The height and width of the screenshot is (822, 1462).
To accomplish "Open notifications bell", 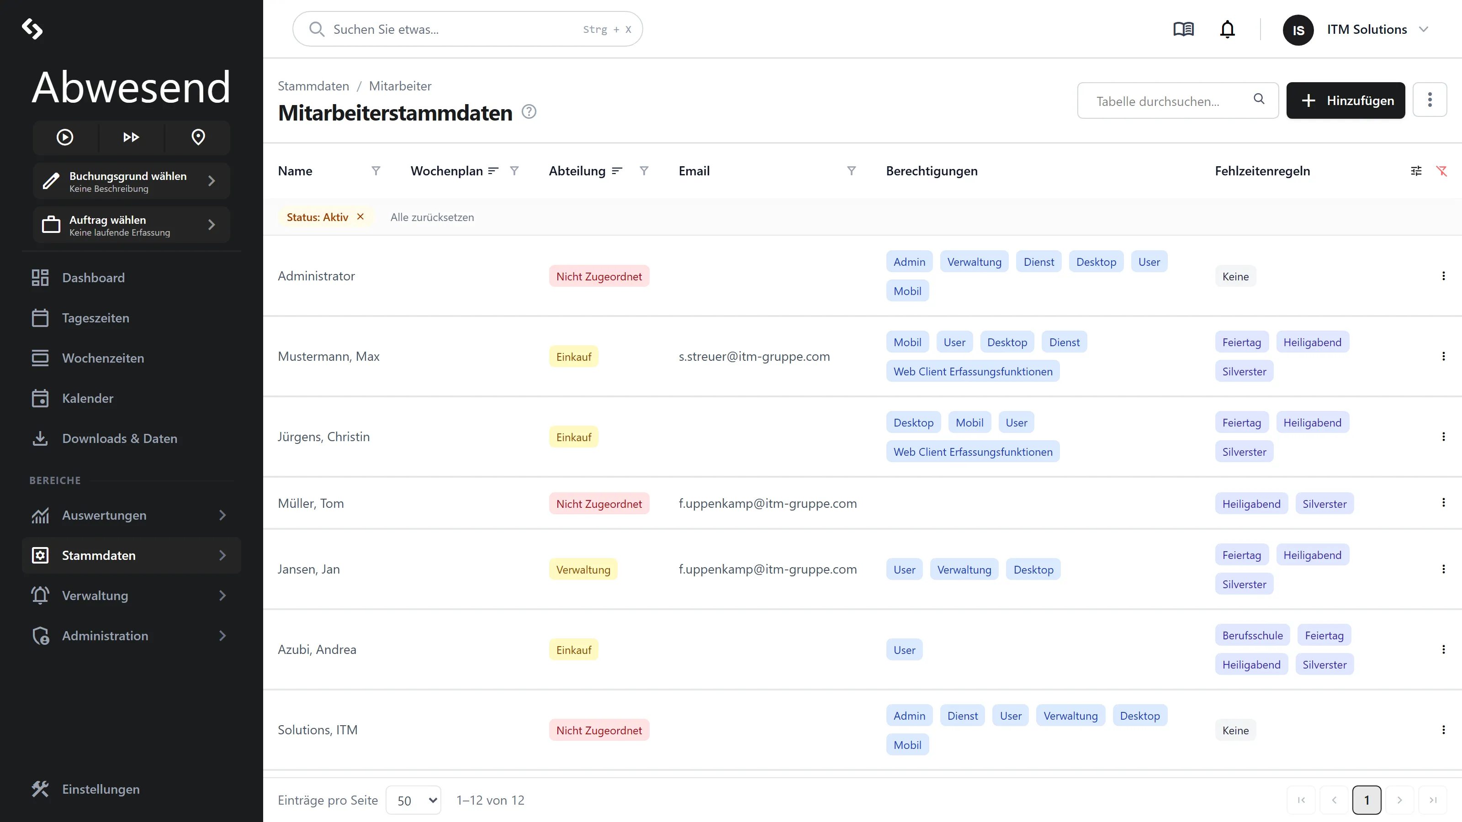I will 1227,29.
